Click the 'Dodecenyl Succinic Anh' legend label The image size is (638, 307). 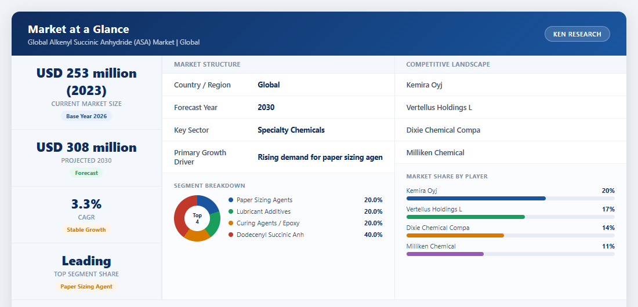[270, 235]
